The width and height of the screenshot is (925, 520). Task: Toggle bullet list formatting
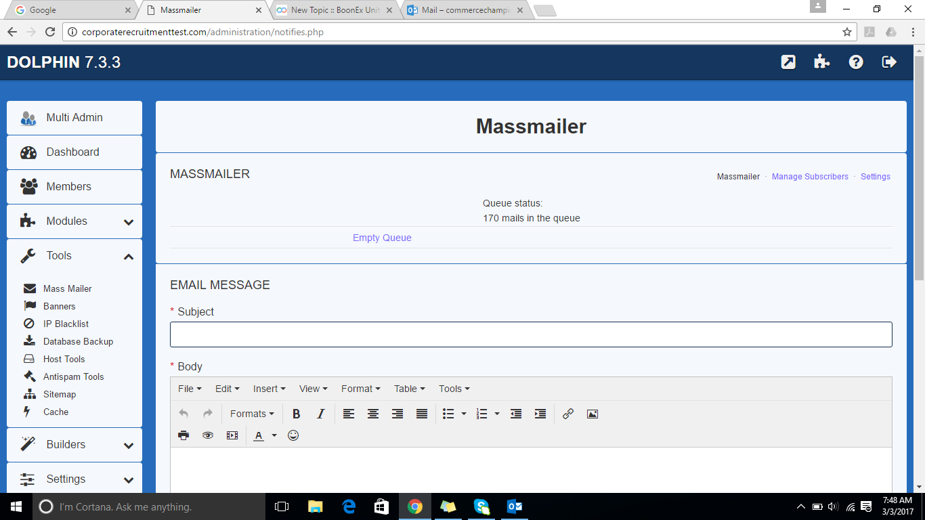448,414
